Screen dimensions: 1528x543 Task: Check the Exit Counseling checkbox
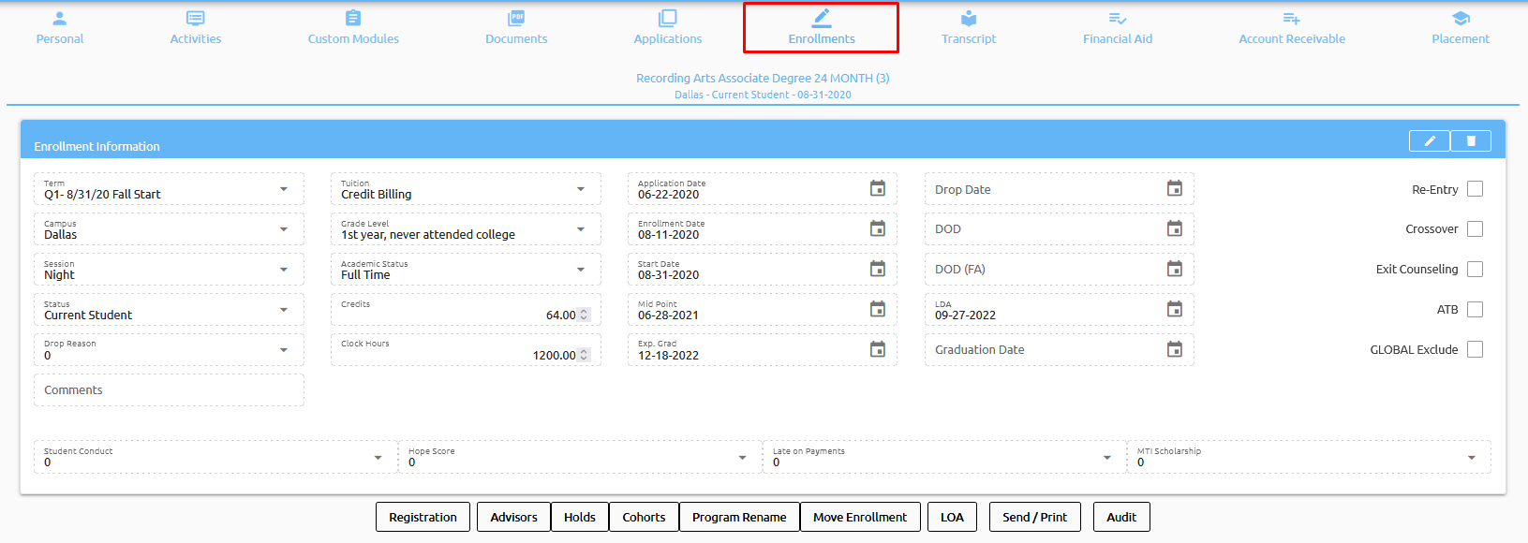(1475, 270)
